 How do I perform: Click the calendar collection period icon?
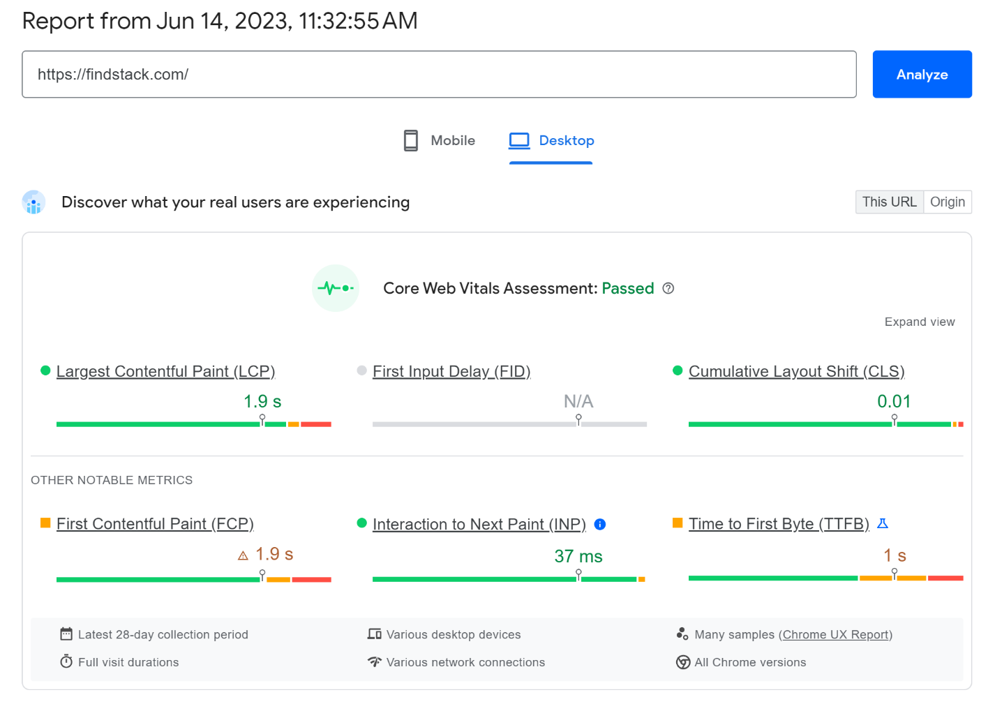pyautogui.click(x=66, y=634)
